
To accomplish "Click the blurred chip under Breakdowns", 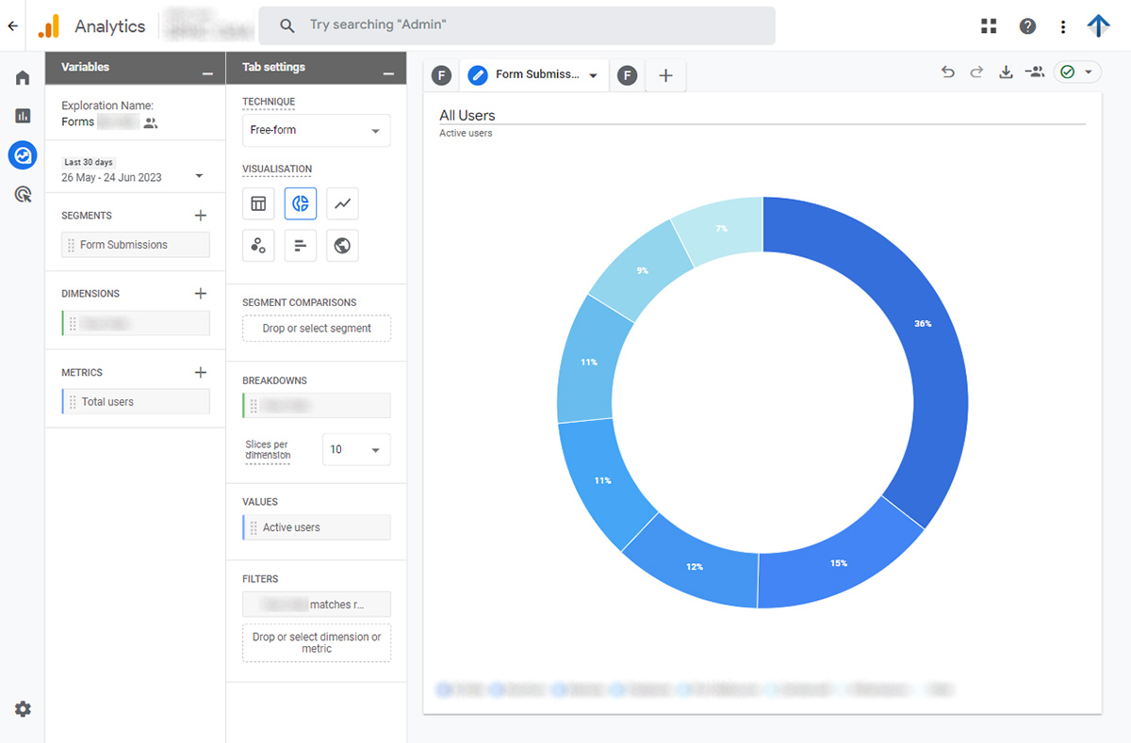I will pos(317,406).
